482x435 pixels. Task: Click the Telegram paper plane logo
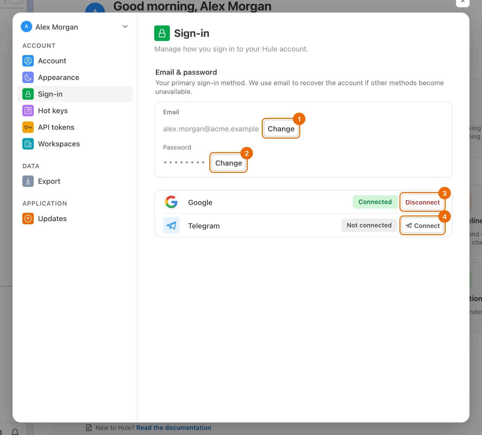(171, 225)
